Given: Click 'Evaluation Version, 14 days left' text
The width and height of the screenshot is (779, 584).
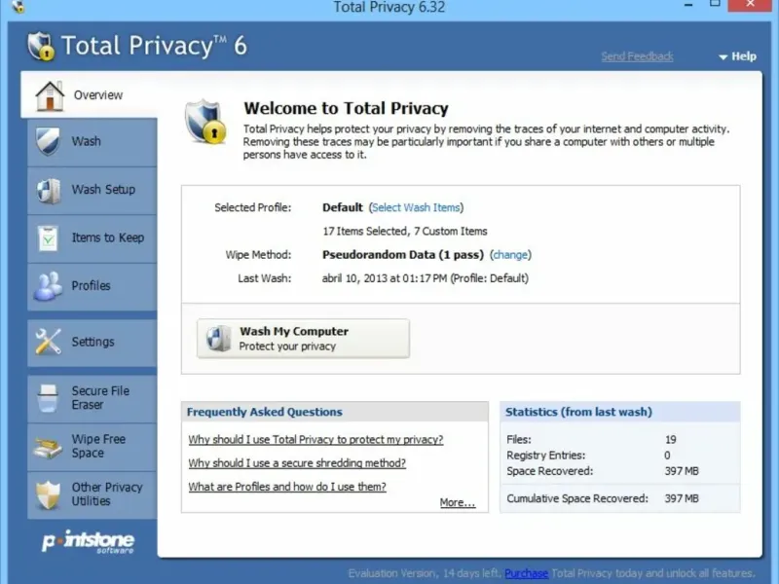Looking at the screenshot, I should 423,573.
